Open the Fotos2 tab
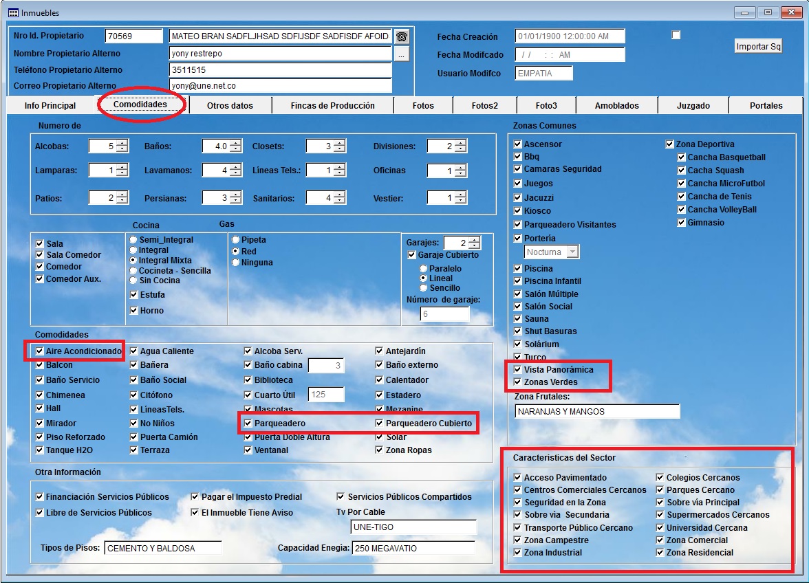The width and height of the screenshot is (809, 583). (x=485, y=106)
